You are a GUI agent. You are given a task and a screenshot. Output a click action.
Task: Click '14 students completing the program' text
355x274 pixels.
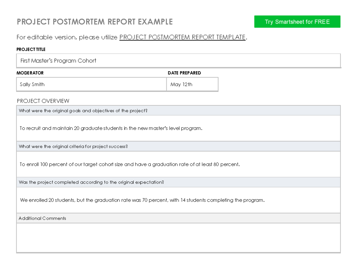(x=222, y=200)
